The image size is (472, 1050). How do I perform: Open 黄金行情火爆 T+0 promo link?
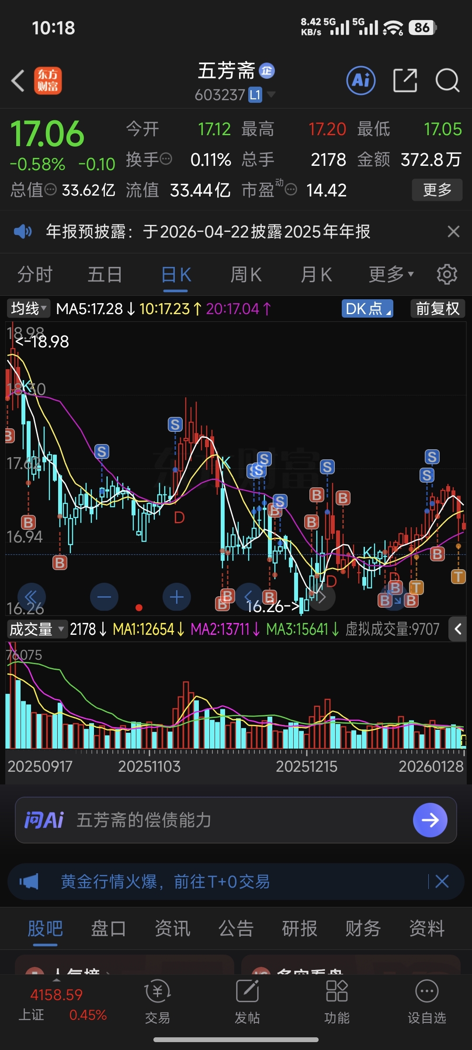pyautogui.click(x=165, y=882)
